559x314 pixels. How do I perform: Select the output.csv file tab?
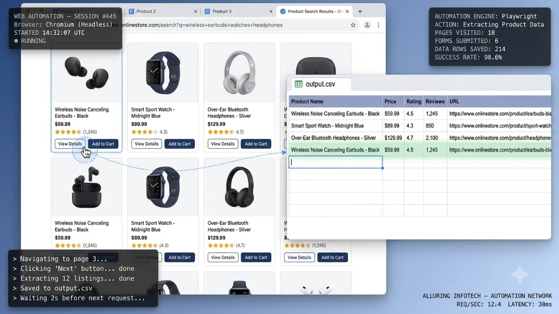click(320, 84)
